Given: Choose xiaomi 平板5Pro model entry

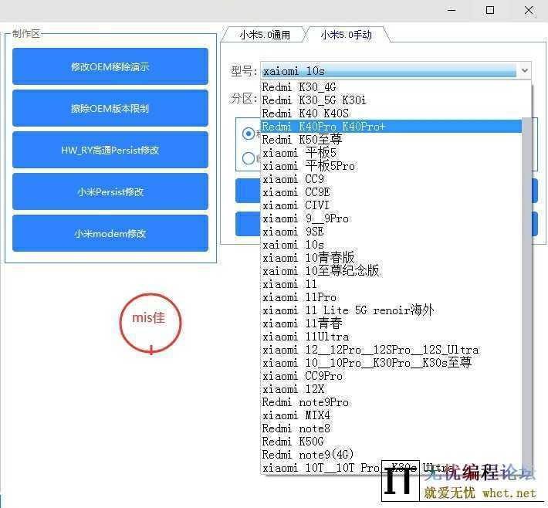Looking at the screenshot, I should [309, 166].
